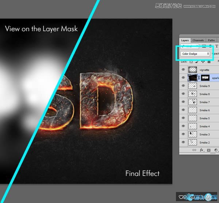Image resolution: width=219 pixels, height=203 pixels.
Task: Click the add layer mask icon
Action: [209, 150]
